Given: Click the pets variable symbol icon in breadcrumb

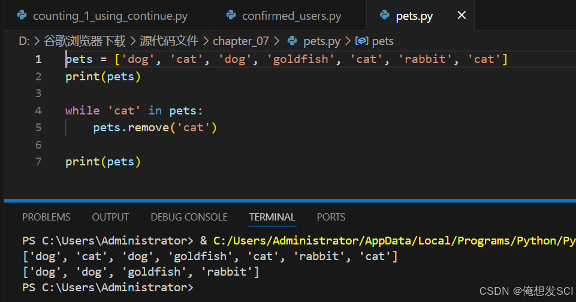Looking at the screenshot, I should [362, 41].
